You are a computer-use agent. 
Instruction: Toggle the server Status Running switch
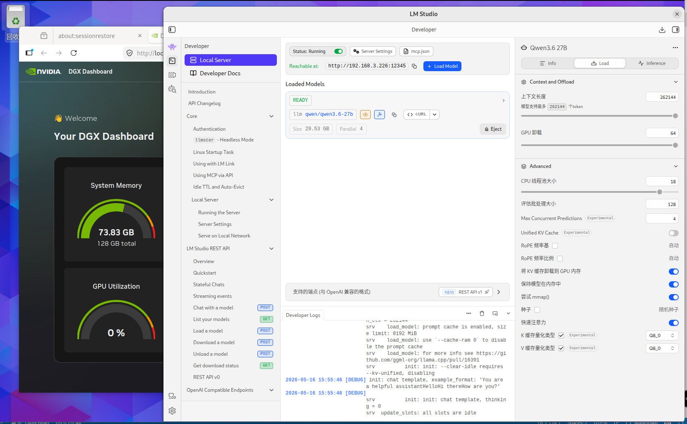339,51
